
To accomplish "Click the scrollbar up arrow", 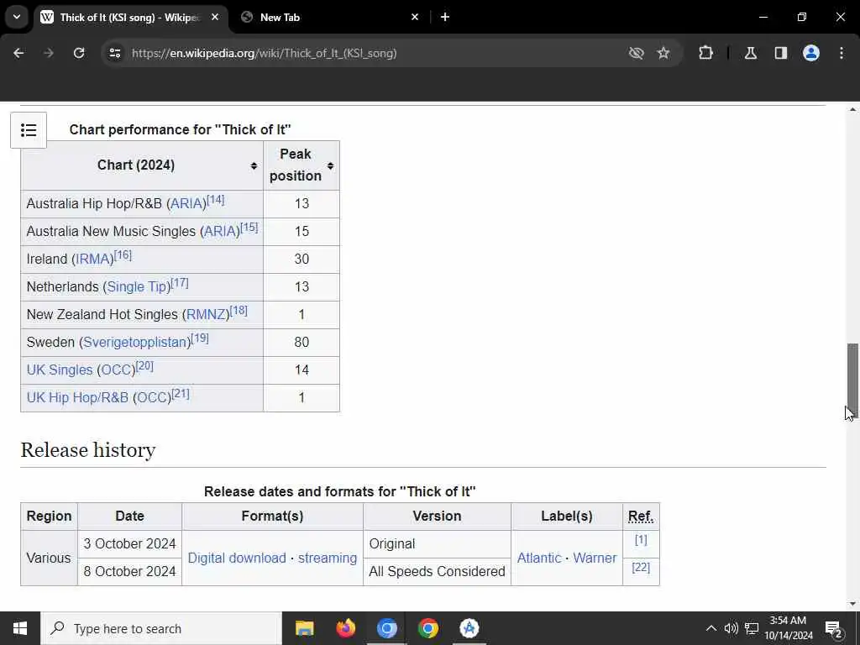I will (x=852, y=110).
